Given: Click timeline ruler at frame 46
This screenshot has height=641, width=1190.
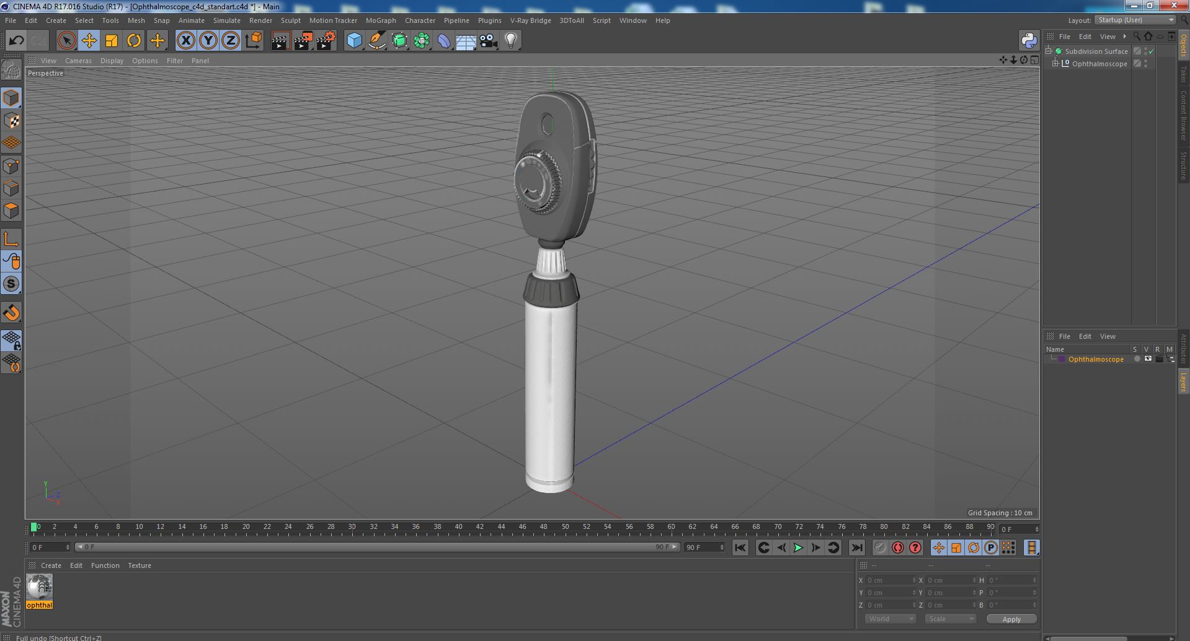Looking at the screenshot, I should tap(523, 527).
